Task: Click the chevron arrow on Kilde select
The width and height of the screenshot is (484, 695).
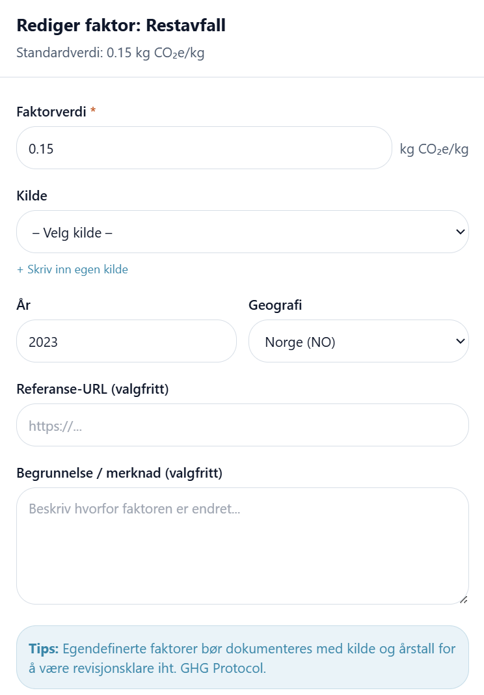Action: pyautogui.click(x=461, y=232)
